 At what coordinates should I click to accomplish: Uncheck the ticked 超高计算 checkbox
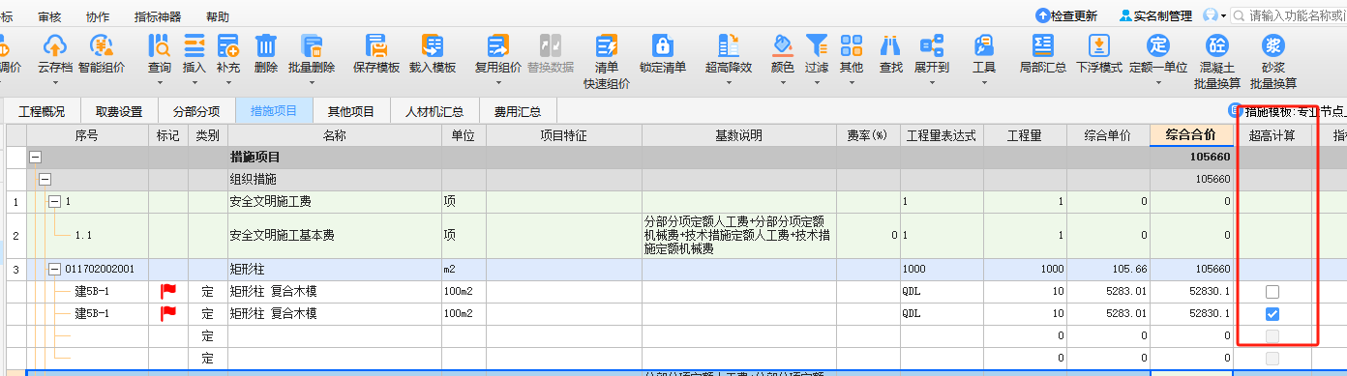pos(1272,314)
